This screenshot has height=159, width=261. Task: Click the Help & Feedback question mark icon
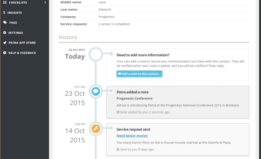(5, 53)
